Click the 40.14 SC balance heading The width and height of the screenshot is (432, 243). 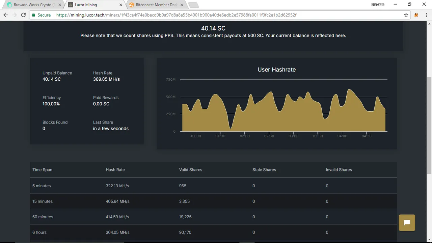point(213,28)
